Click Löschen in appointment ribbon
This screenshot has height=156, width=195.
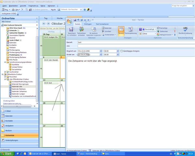107,31
